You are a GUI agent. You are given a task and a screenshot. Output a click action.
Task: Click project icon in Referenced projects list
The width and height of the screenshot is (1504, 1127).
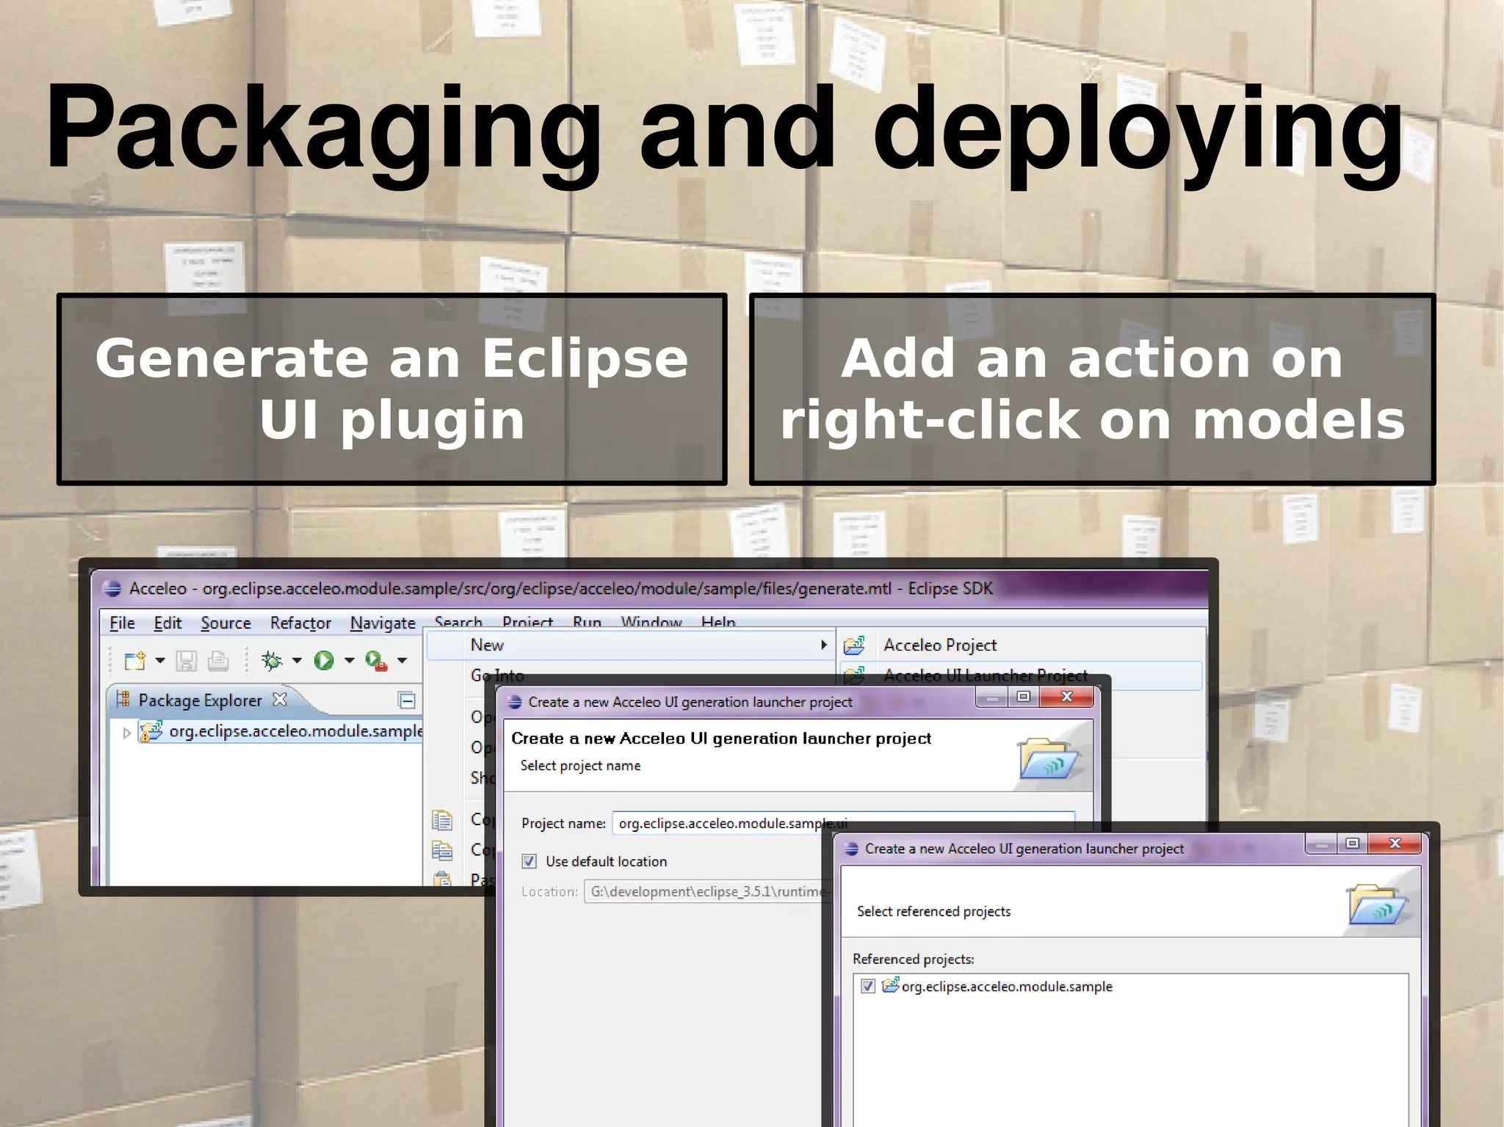click(x=890, y=985)
